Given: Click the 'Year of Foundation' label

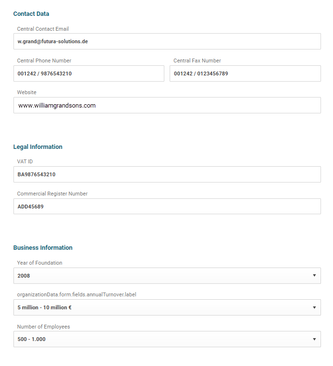Looking at the screenshot, I should pyautogui.click(x=39, y=263).
